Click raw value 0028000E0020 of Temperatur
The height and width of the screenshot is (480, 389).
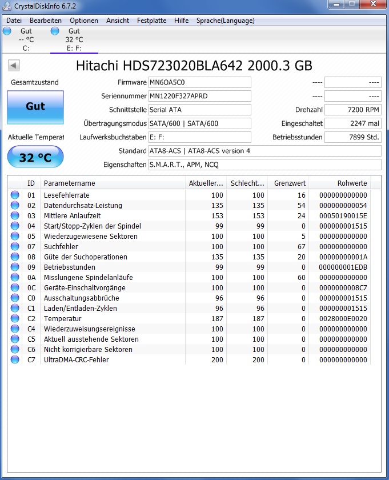pyautogui.click(x=343, y=319)
